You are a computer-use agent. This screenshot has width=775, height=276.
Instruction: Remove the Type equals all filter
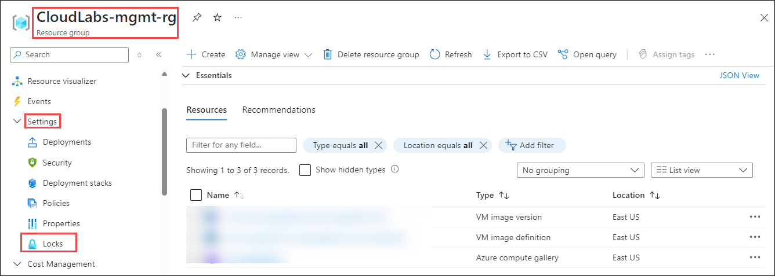[379, 145]
